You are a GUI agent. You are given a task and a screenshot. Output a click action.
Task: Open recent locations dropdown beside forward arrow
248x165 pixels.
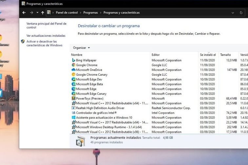coord(37,13)
